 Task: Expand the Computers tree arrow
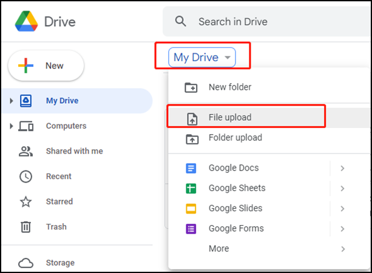point(11,126)
